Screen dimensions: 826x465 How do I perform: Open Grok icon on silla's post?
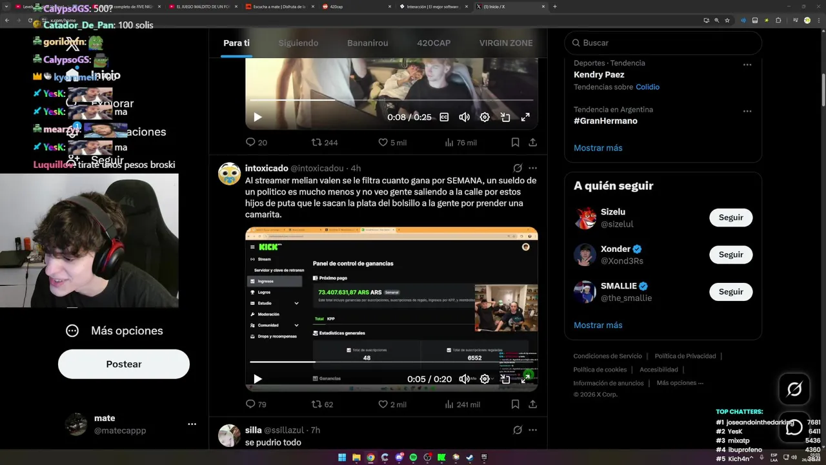pos(518,430)
